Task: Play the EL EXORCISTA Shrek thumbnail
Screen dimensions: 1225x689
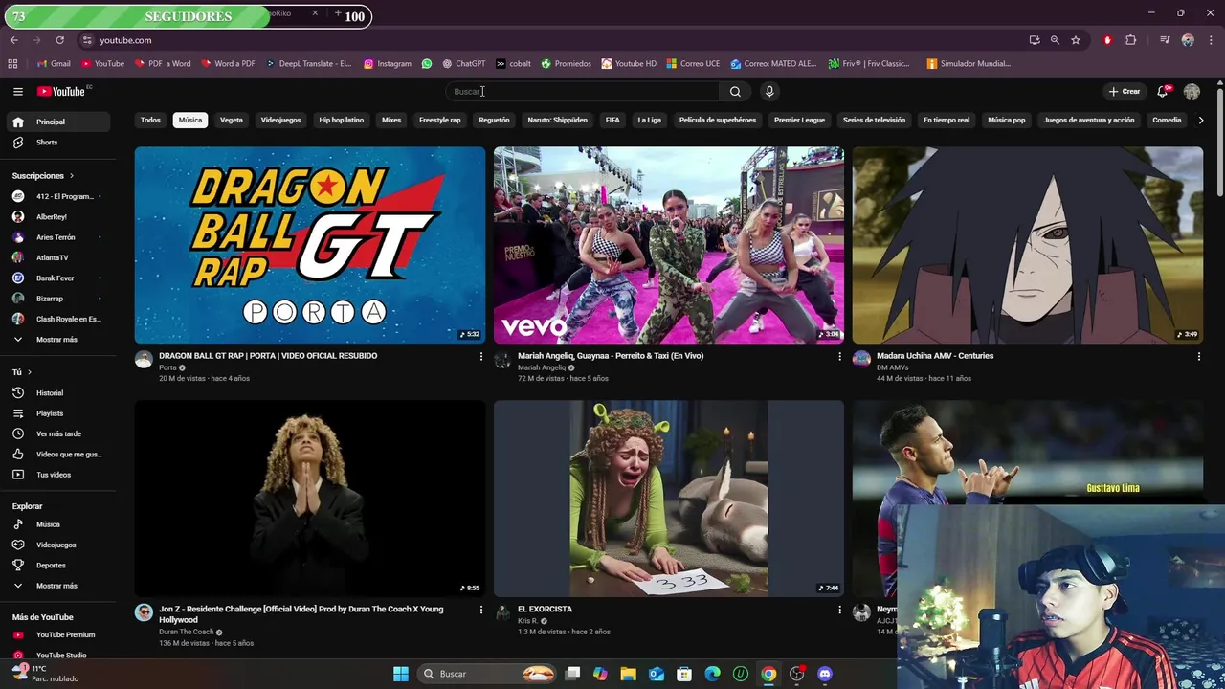Action: pos(669,499)
